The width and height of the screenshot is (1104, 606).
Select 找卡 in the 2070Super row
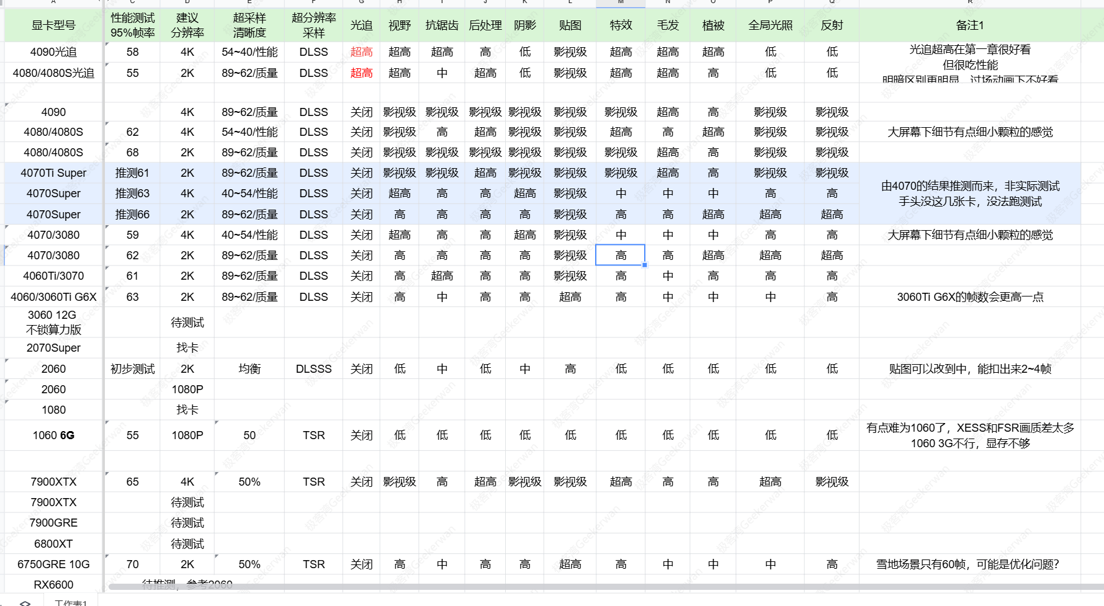[x=187, y=348]
